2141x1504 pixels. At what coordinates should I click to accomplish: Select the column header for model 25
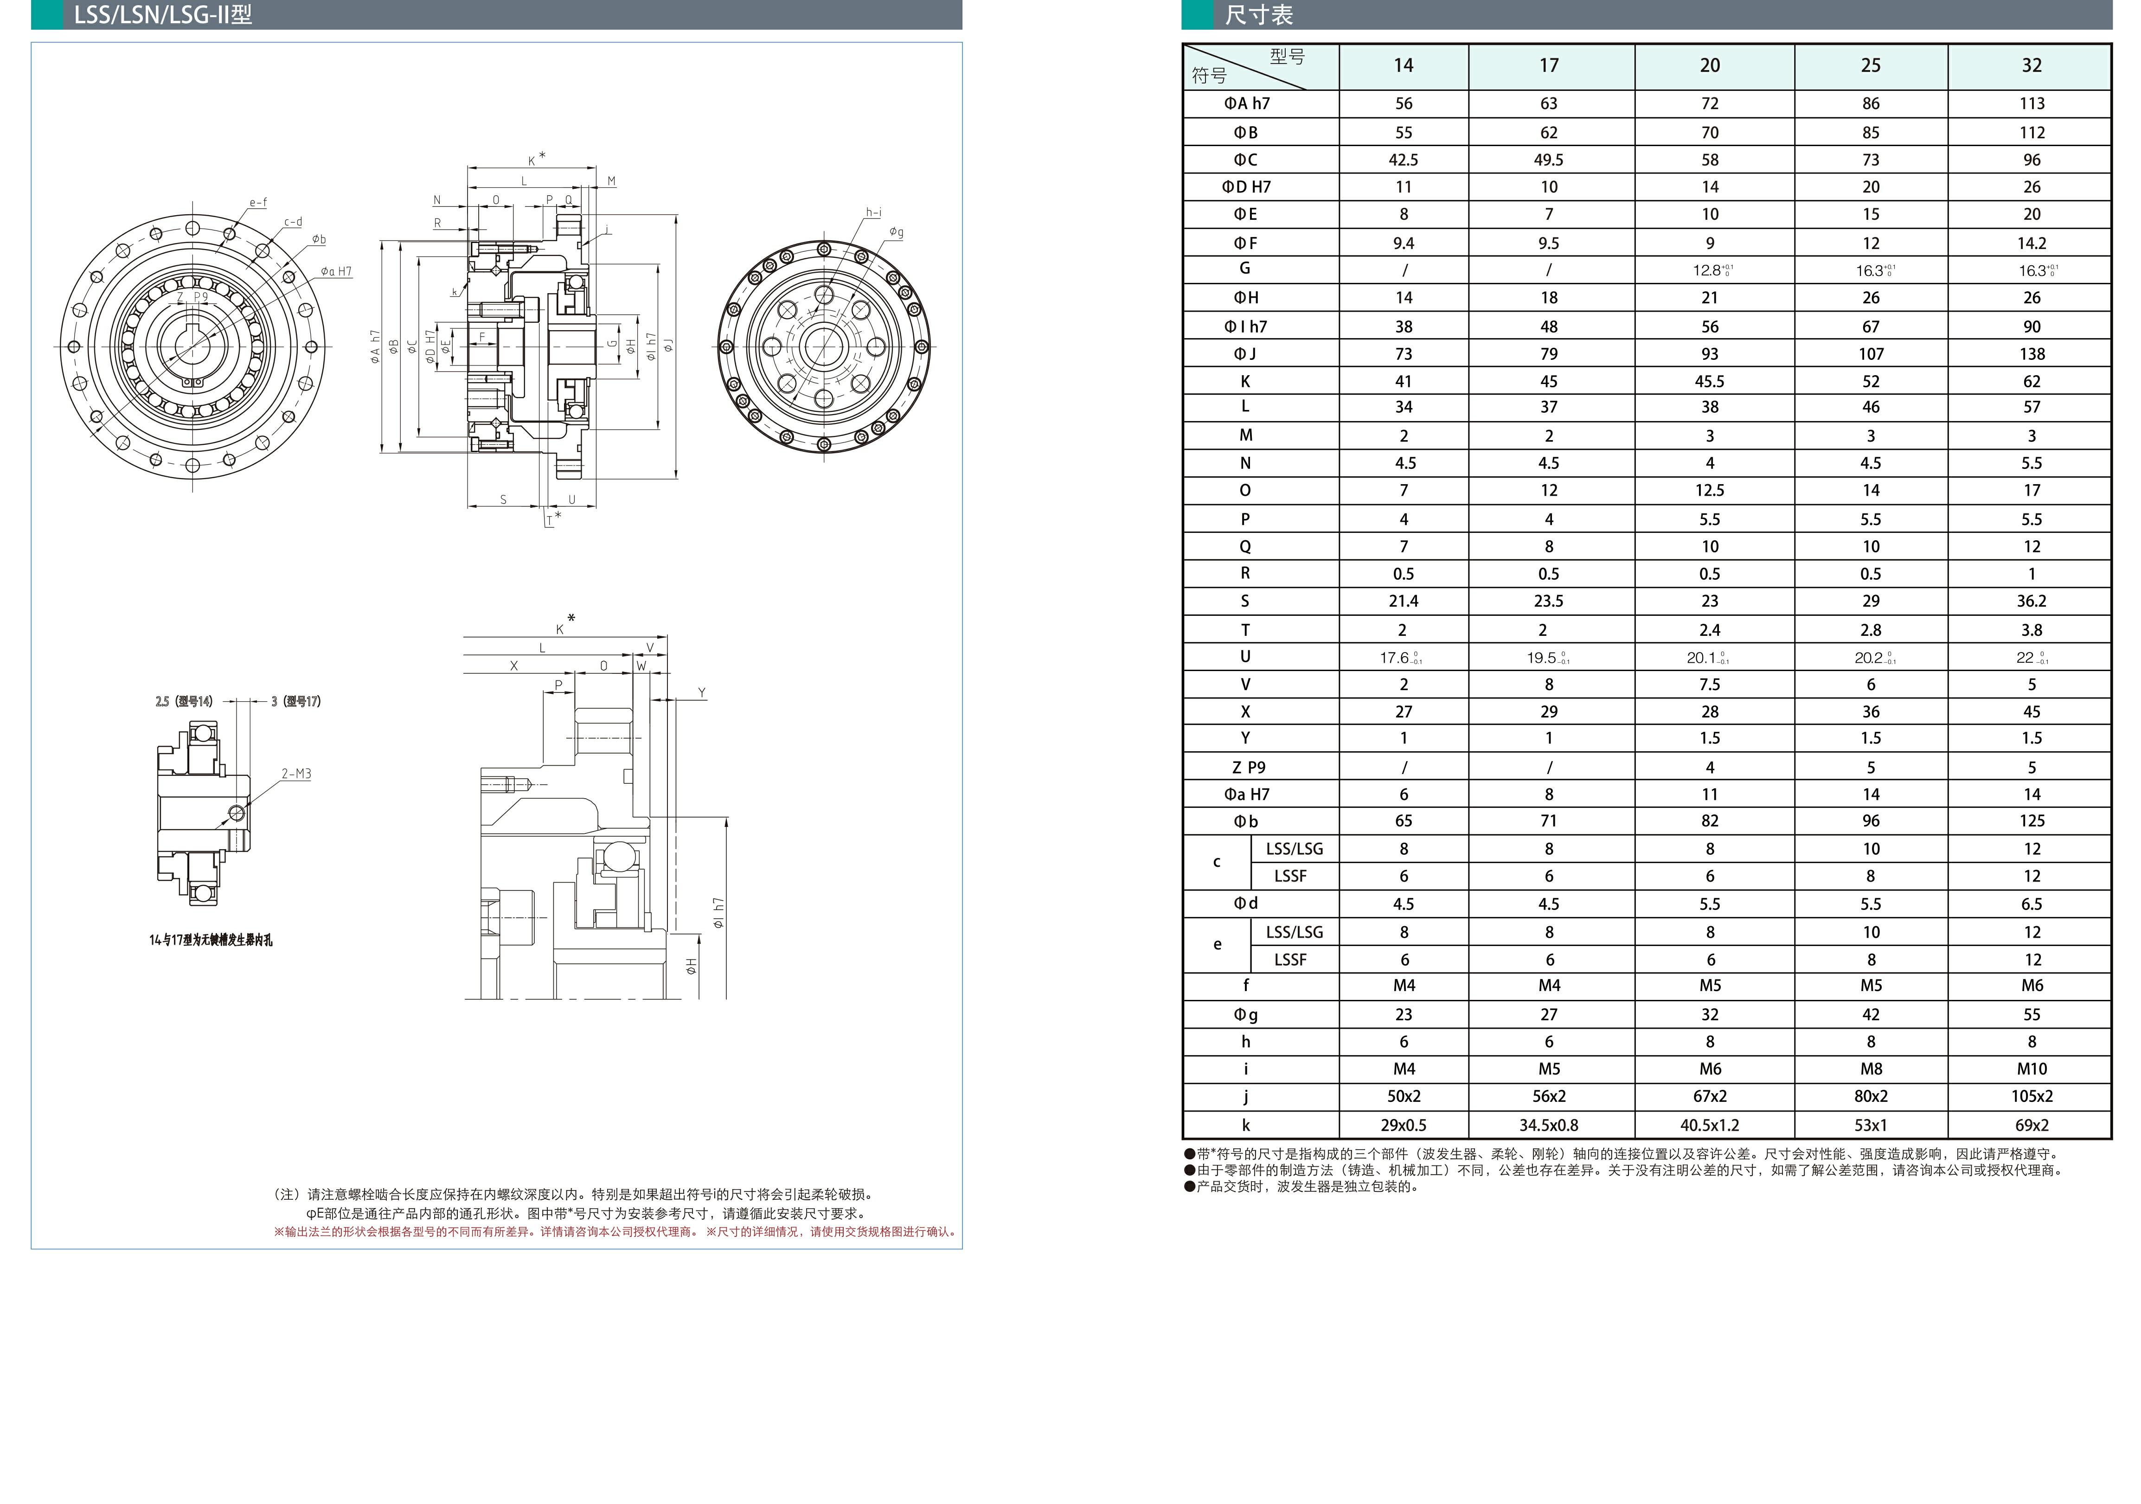1871,66
